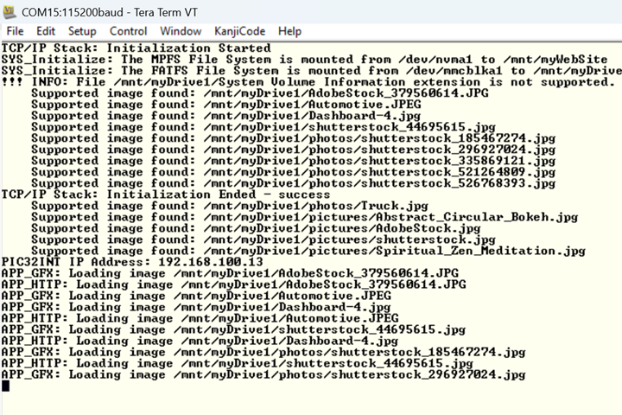
Task: Click found line for Abstract_Circular_Bokeh.jpg
Action: point(305,217)
